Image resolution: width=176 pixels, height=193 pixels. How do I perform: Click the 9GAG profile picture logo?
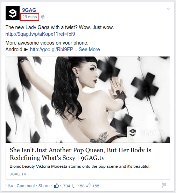pyautogui.click(x=13, y=13)
